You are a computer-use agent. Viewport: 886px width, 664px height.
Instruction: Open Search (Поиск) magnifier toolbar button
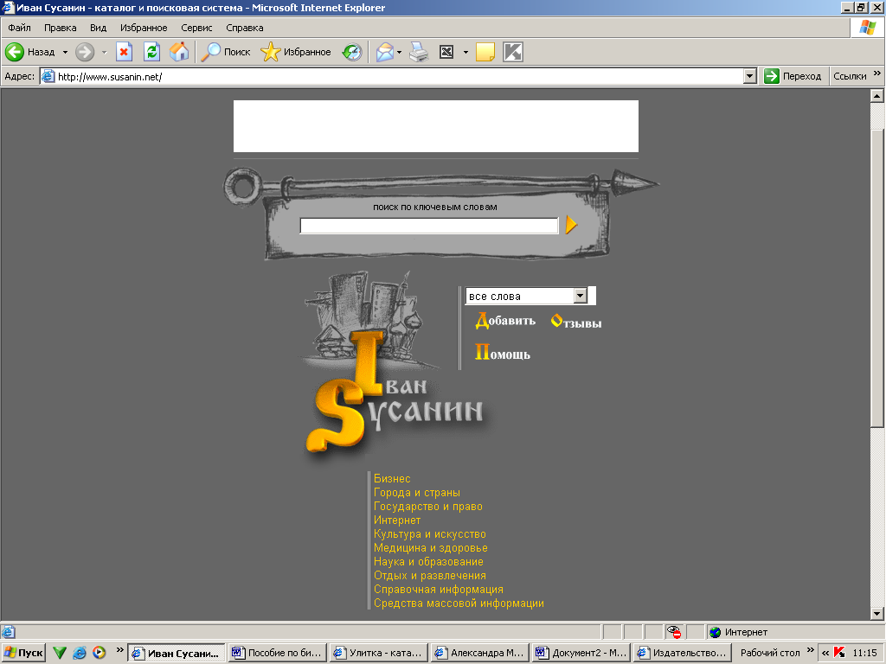pos(226,52)
